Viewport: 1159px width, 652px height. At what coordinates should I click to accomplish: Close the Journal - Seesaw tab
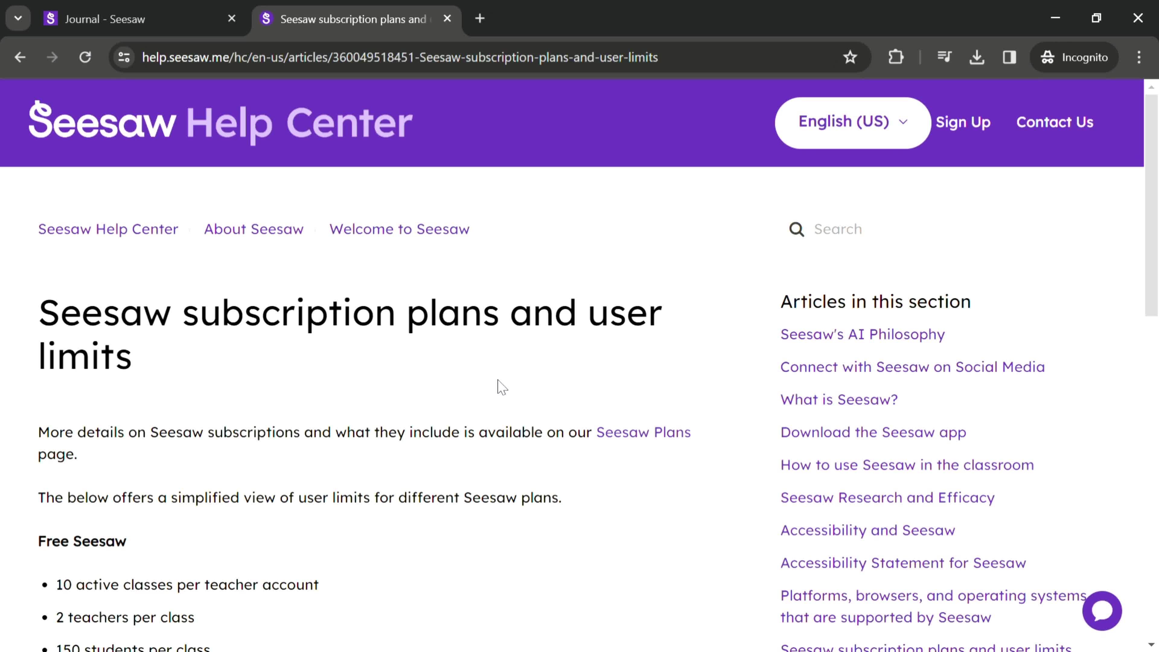[232, 18]
